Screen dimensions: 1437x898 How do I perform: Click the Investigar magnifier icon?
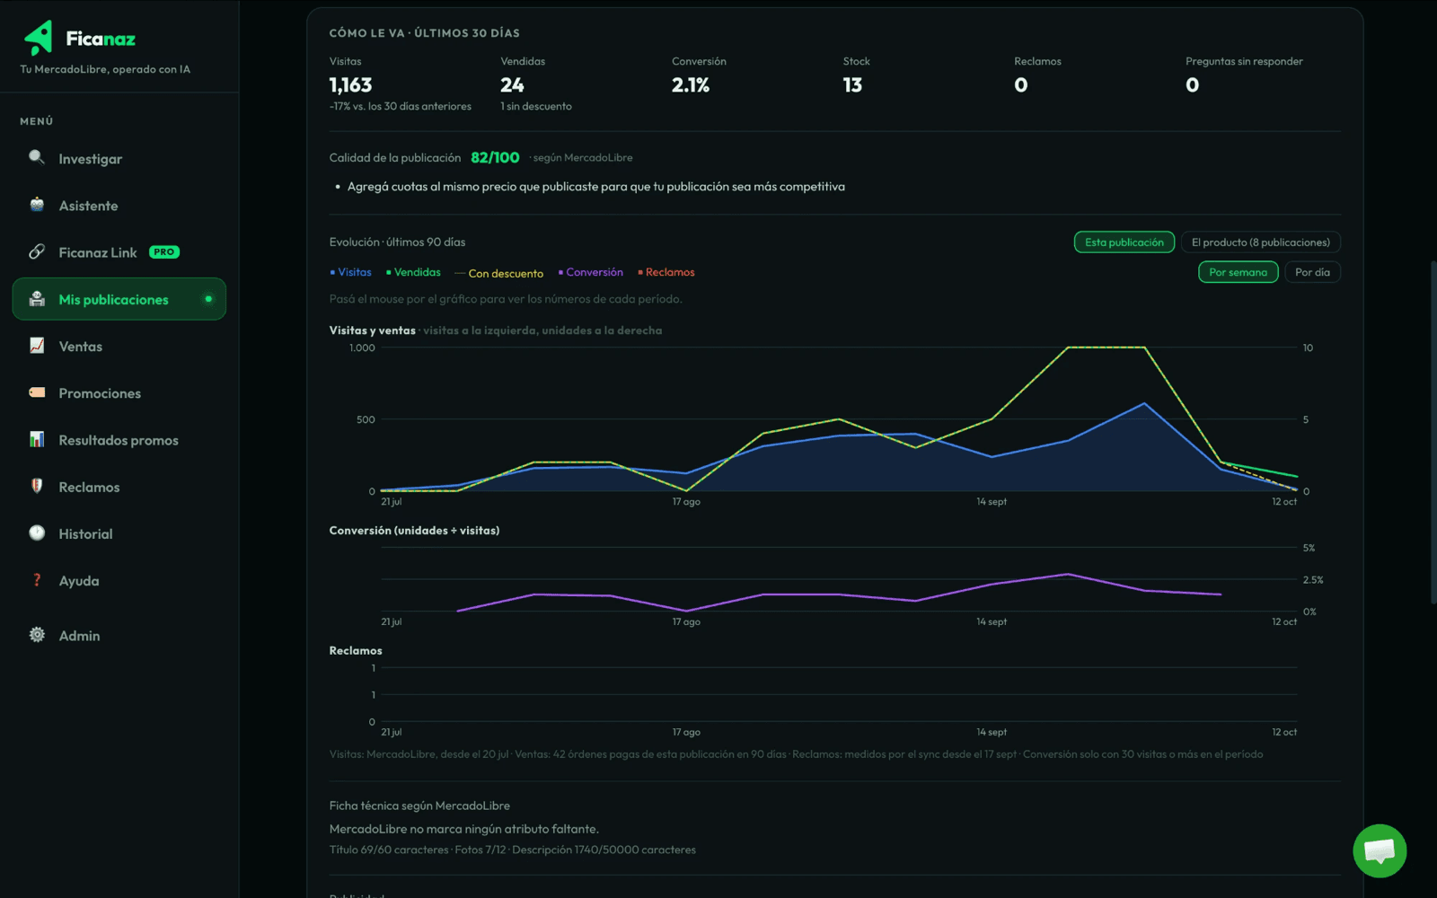[x=37, y=158]
